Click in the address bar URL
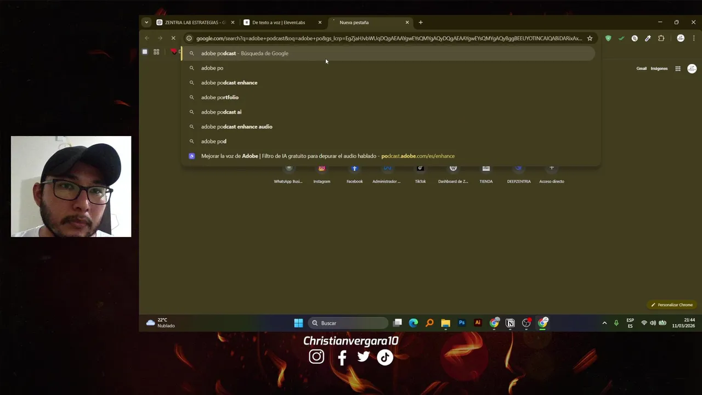Viewport: 702px width, 395px height. coord(389,38)
